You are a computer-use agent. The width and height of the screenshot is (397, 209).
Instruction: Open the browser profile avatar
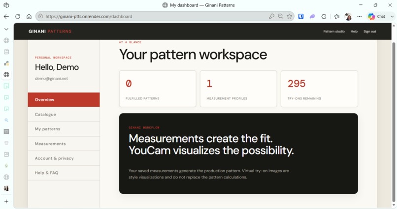point(348,17)
